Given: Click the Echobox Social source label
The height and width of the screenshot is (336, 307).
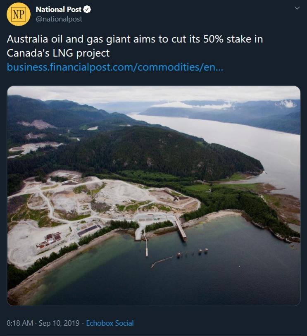Looking at the screenshot, I should click(x=109, y=323).
